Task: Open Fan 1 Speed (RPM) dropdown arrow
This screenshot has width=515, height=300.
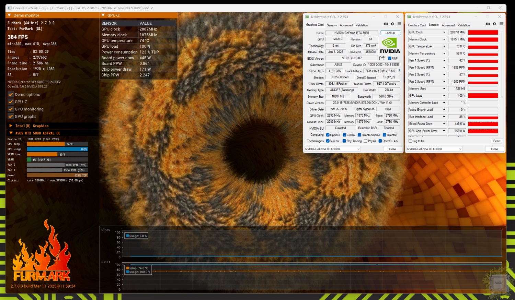Action: tap(444, 68)
